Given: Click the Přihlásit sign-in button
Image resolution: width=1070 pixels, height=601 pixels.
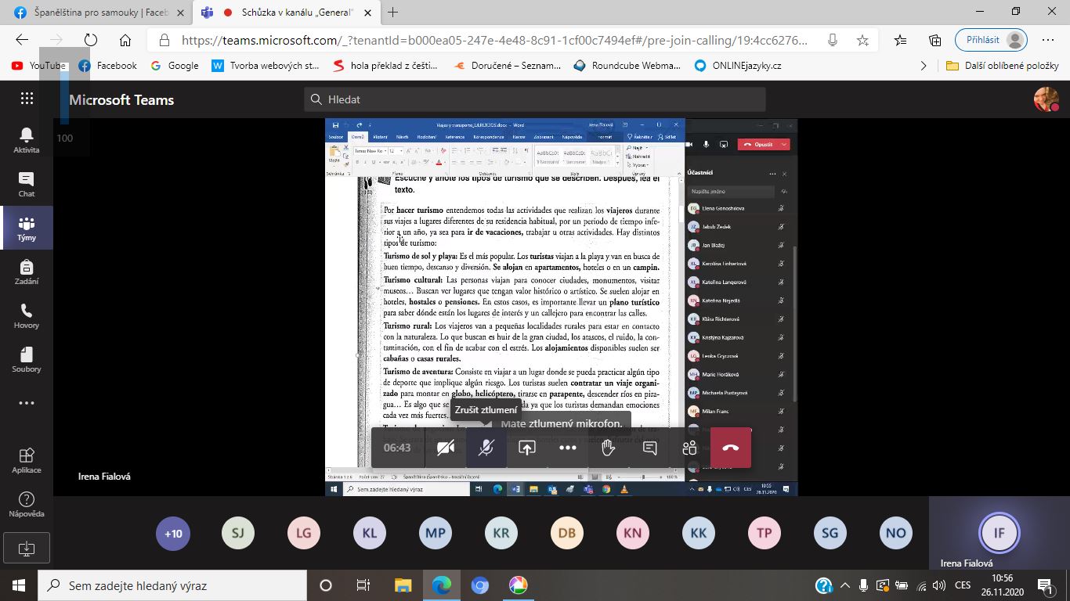Looking at the screenshot, I should point(990,40).
